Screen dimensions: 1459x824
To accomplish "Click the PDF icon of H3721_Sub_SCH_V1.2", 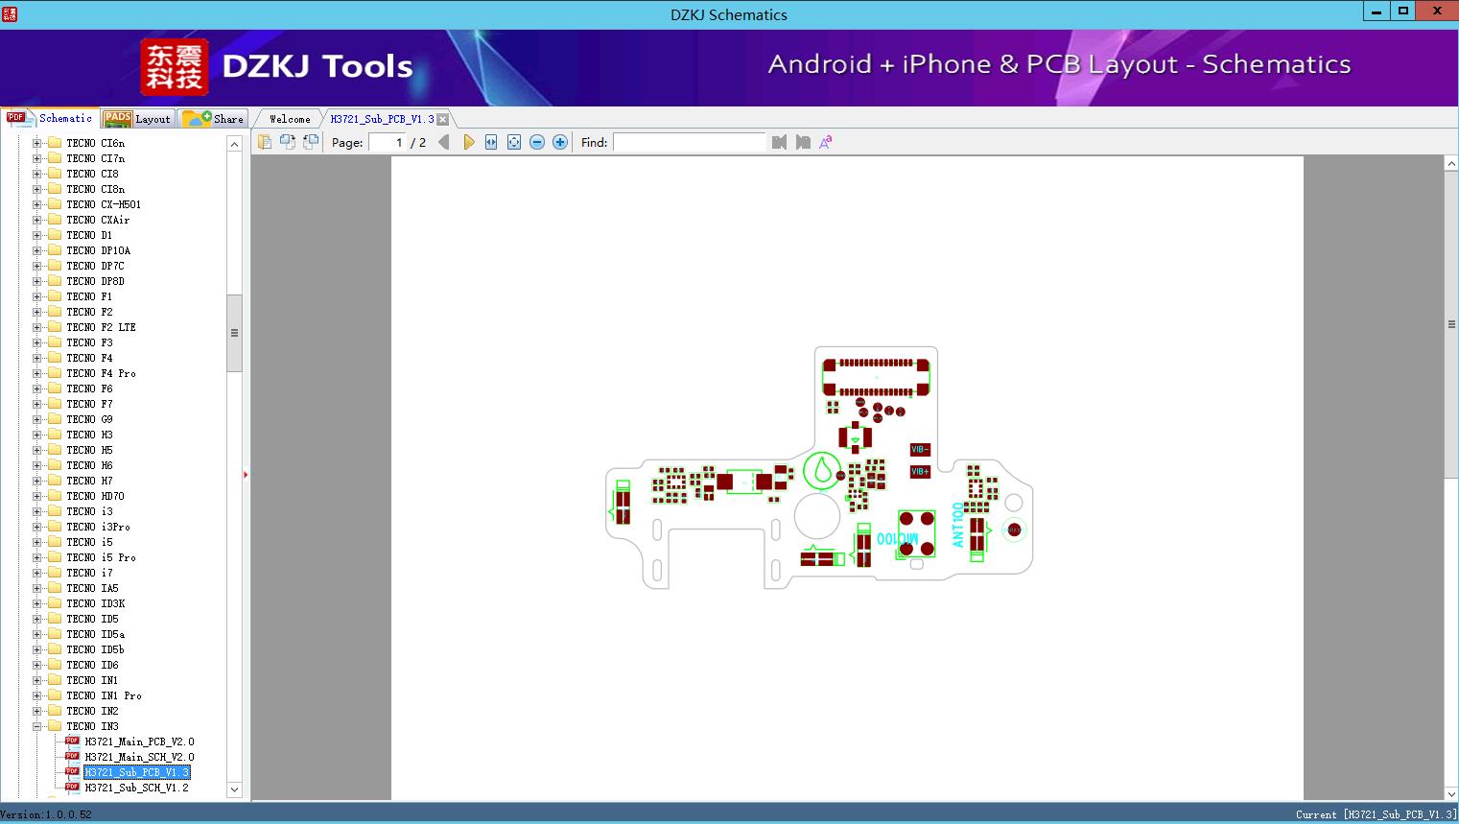I will [x=72, y=788].
